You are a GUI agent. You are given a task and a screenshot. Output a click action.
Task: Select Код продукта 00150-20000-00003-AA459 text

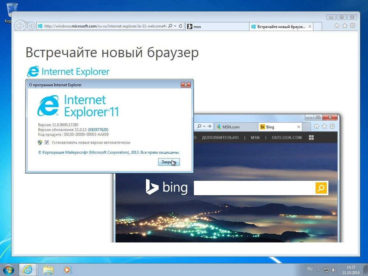(73, 134)
